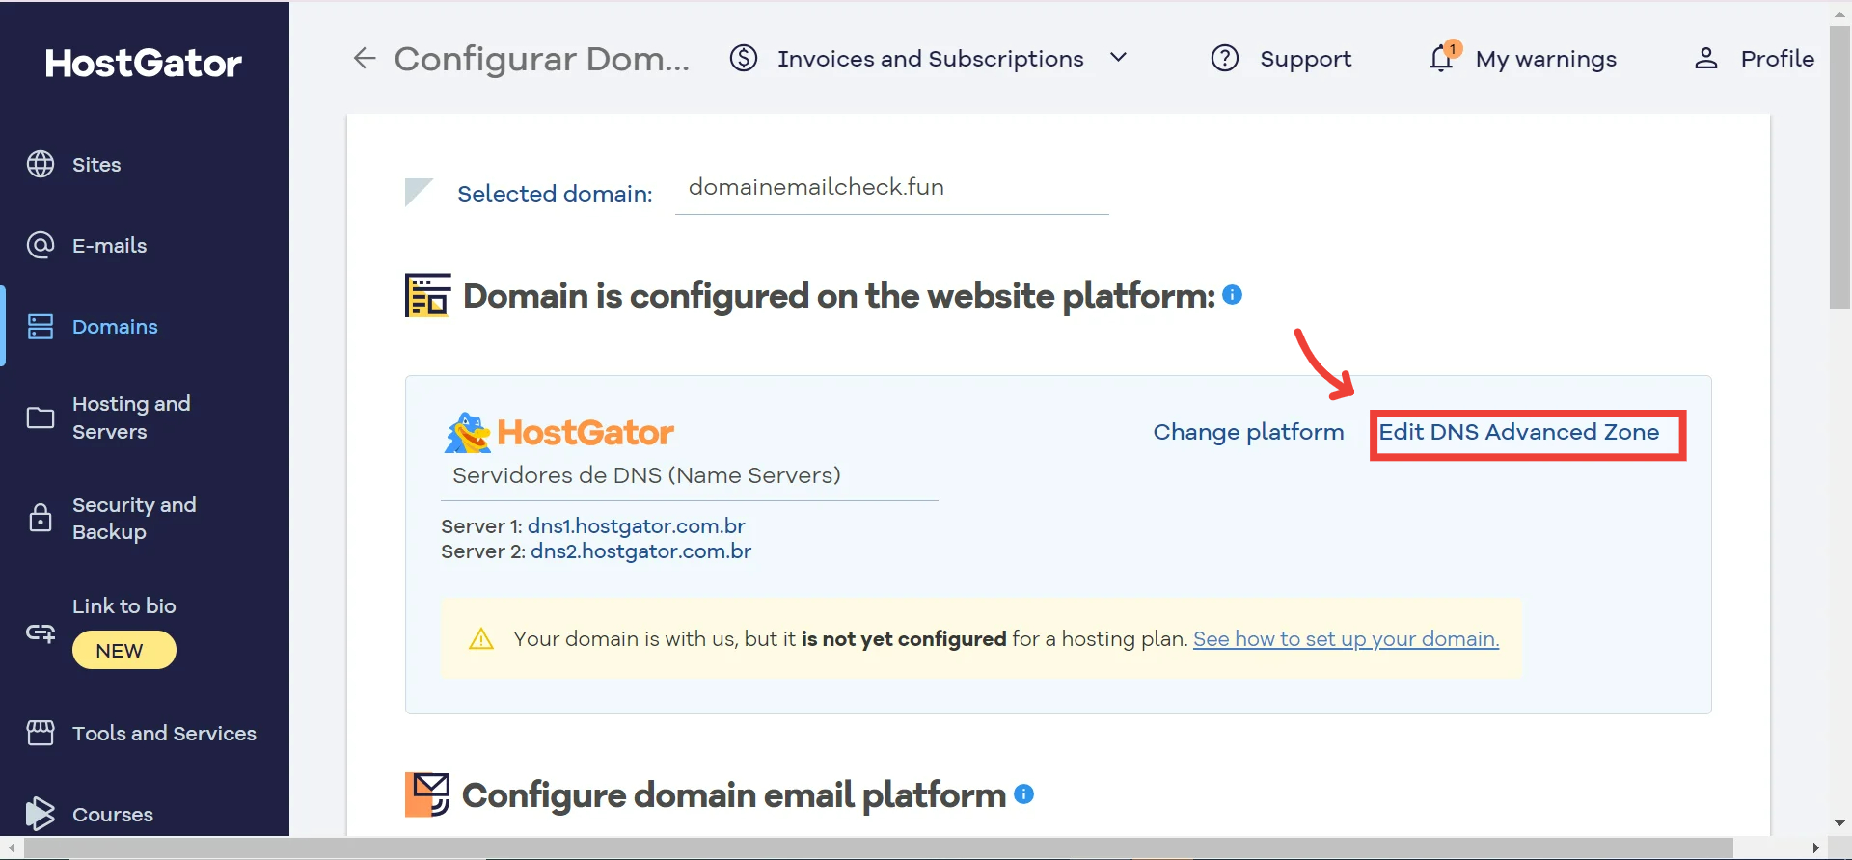The width and height of the screenshot is (1852, 860).
Task: Click the scroll left arrow
Action: click(x=12, y=848)
